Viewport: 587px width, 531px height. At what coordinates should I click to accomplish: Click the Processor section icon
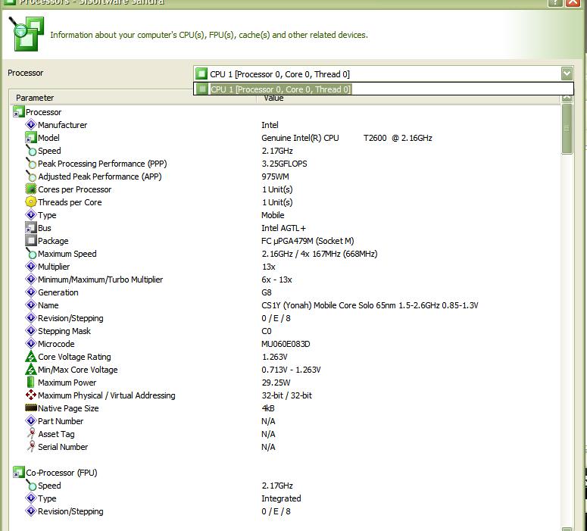tap(19, 112)
